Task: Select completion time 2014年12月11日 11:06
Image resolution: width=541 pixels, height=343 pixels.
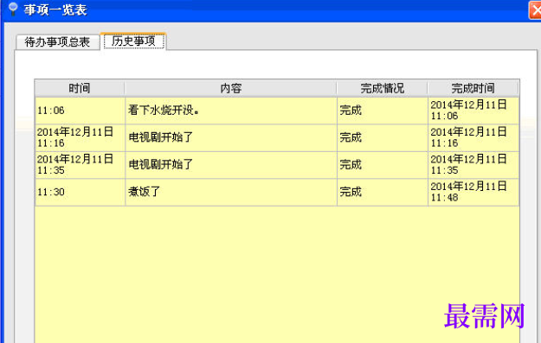Action: tap(473, 111)
